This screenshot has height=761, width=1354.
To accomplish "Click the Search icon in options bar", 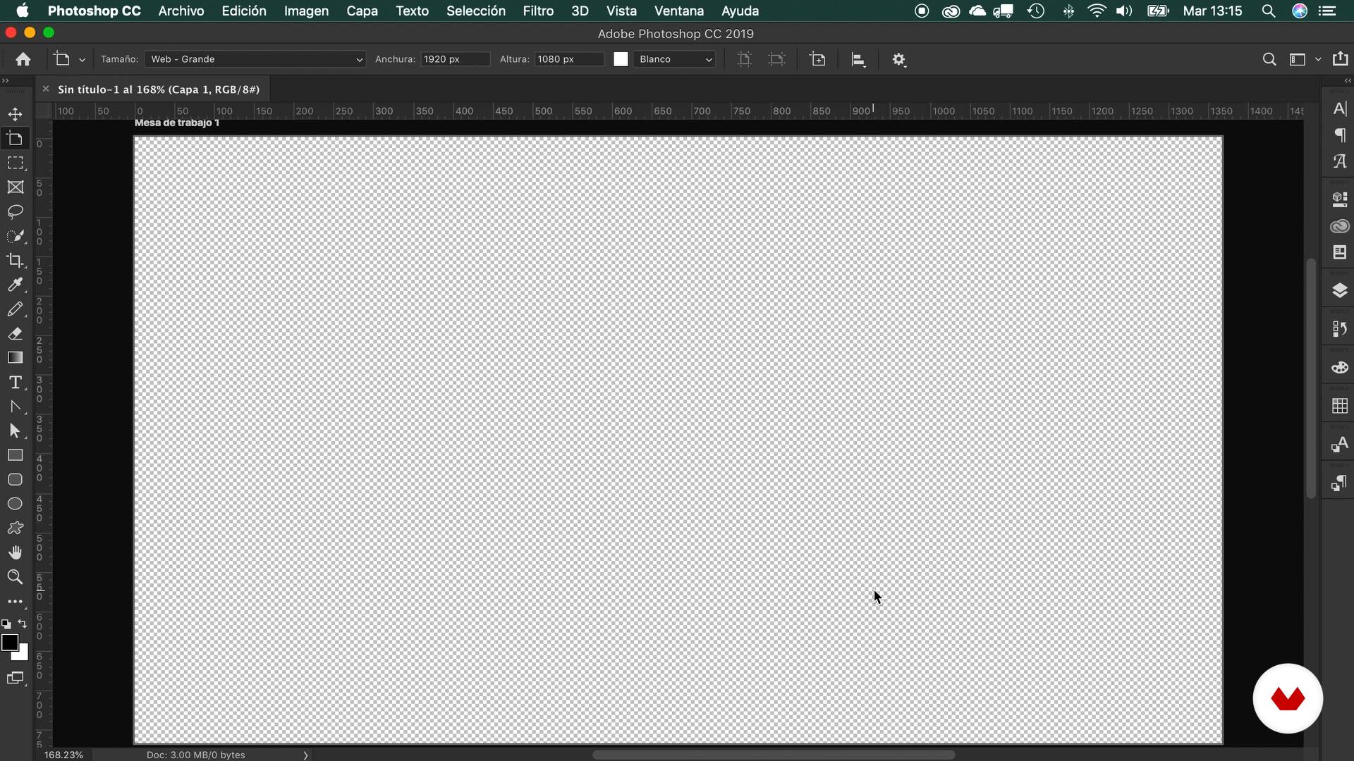I will pos(1269,59).
